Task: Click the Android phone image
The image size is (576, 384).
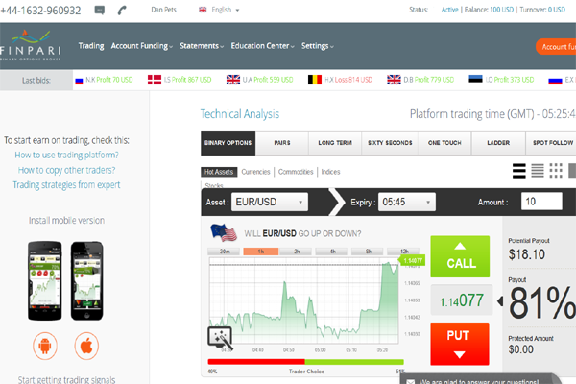Action: click(45, 280)
